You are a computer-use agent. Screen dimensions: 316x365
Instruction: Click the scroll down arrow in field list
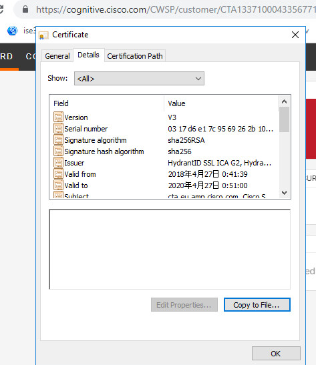coord(284,193)
